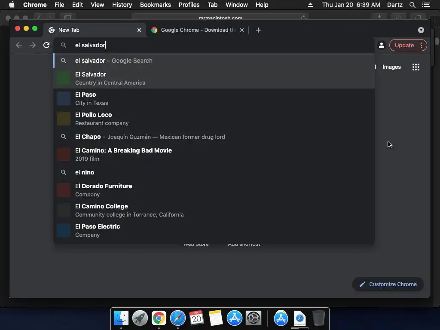Open the Safari download file in Dock
The width and height of the screenshot is (440, 330).
click(x=299, y=318)
